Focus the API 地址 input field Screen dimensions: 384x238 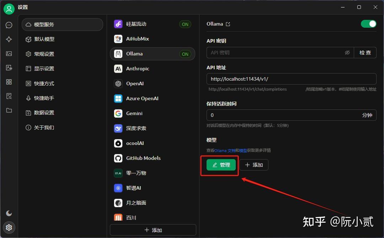click(x=292, y=79)
